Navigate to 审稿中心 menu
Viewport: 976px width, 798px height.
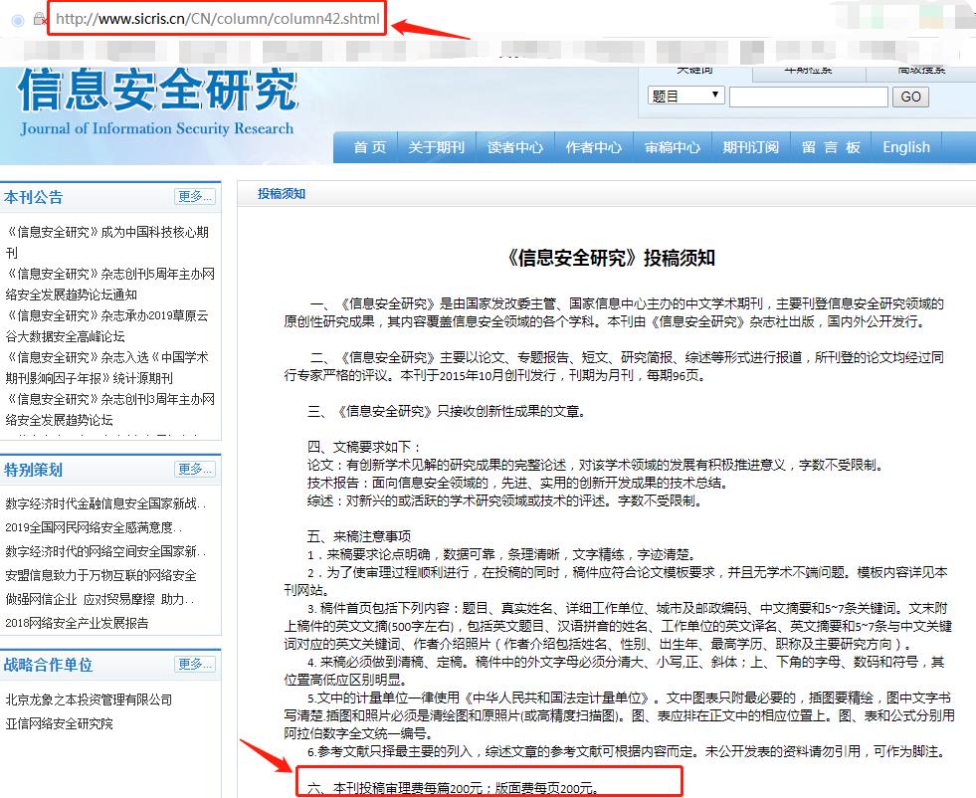coord(672,147)
